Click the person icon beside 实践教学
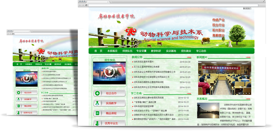This screenshot has width=273, height=134. [x=97, y=103]
